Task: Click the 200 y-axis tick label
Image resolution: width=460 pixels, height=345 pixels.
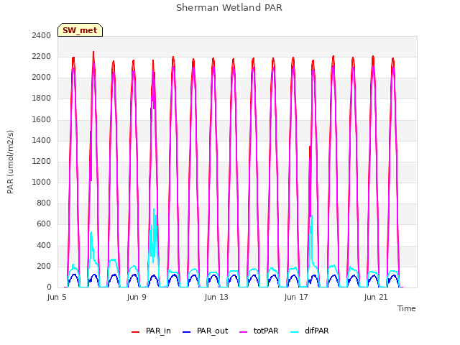Action: (44, 266)
